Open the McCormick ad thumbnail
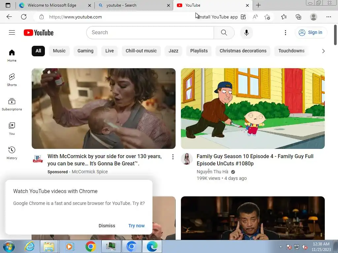Viewport: 338px width, 253px height. [x=103, y=108]
